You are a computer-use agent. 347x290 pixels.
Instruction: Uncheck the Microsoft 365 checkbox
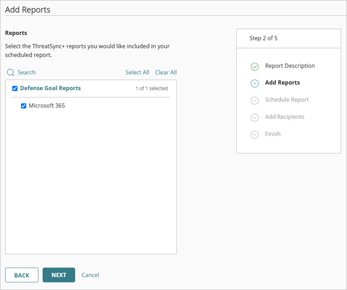pos(25,105)
